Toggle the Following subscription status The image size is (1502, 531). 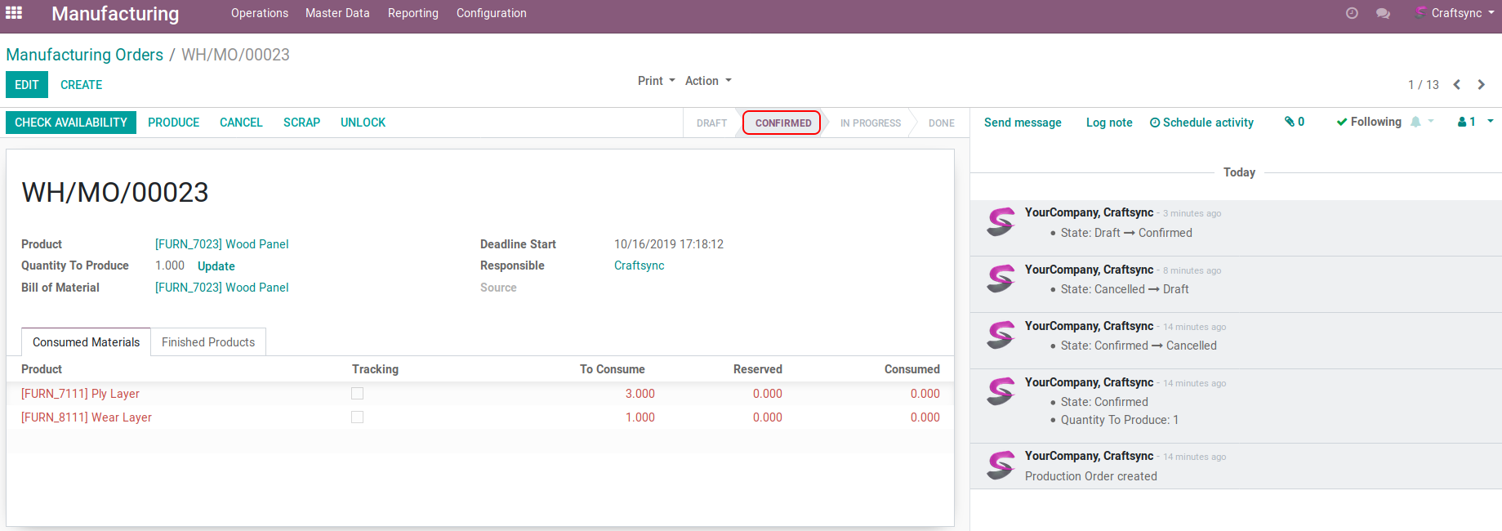[x=1369, y=122]
